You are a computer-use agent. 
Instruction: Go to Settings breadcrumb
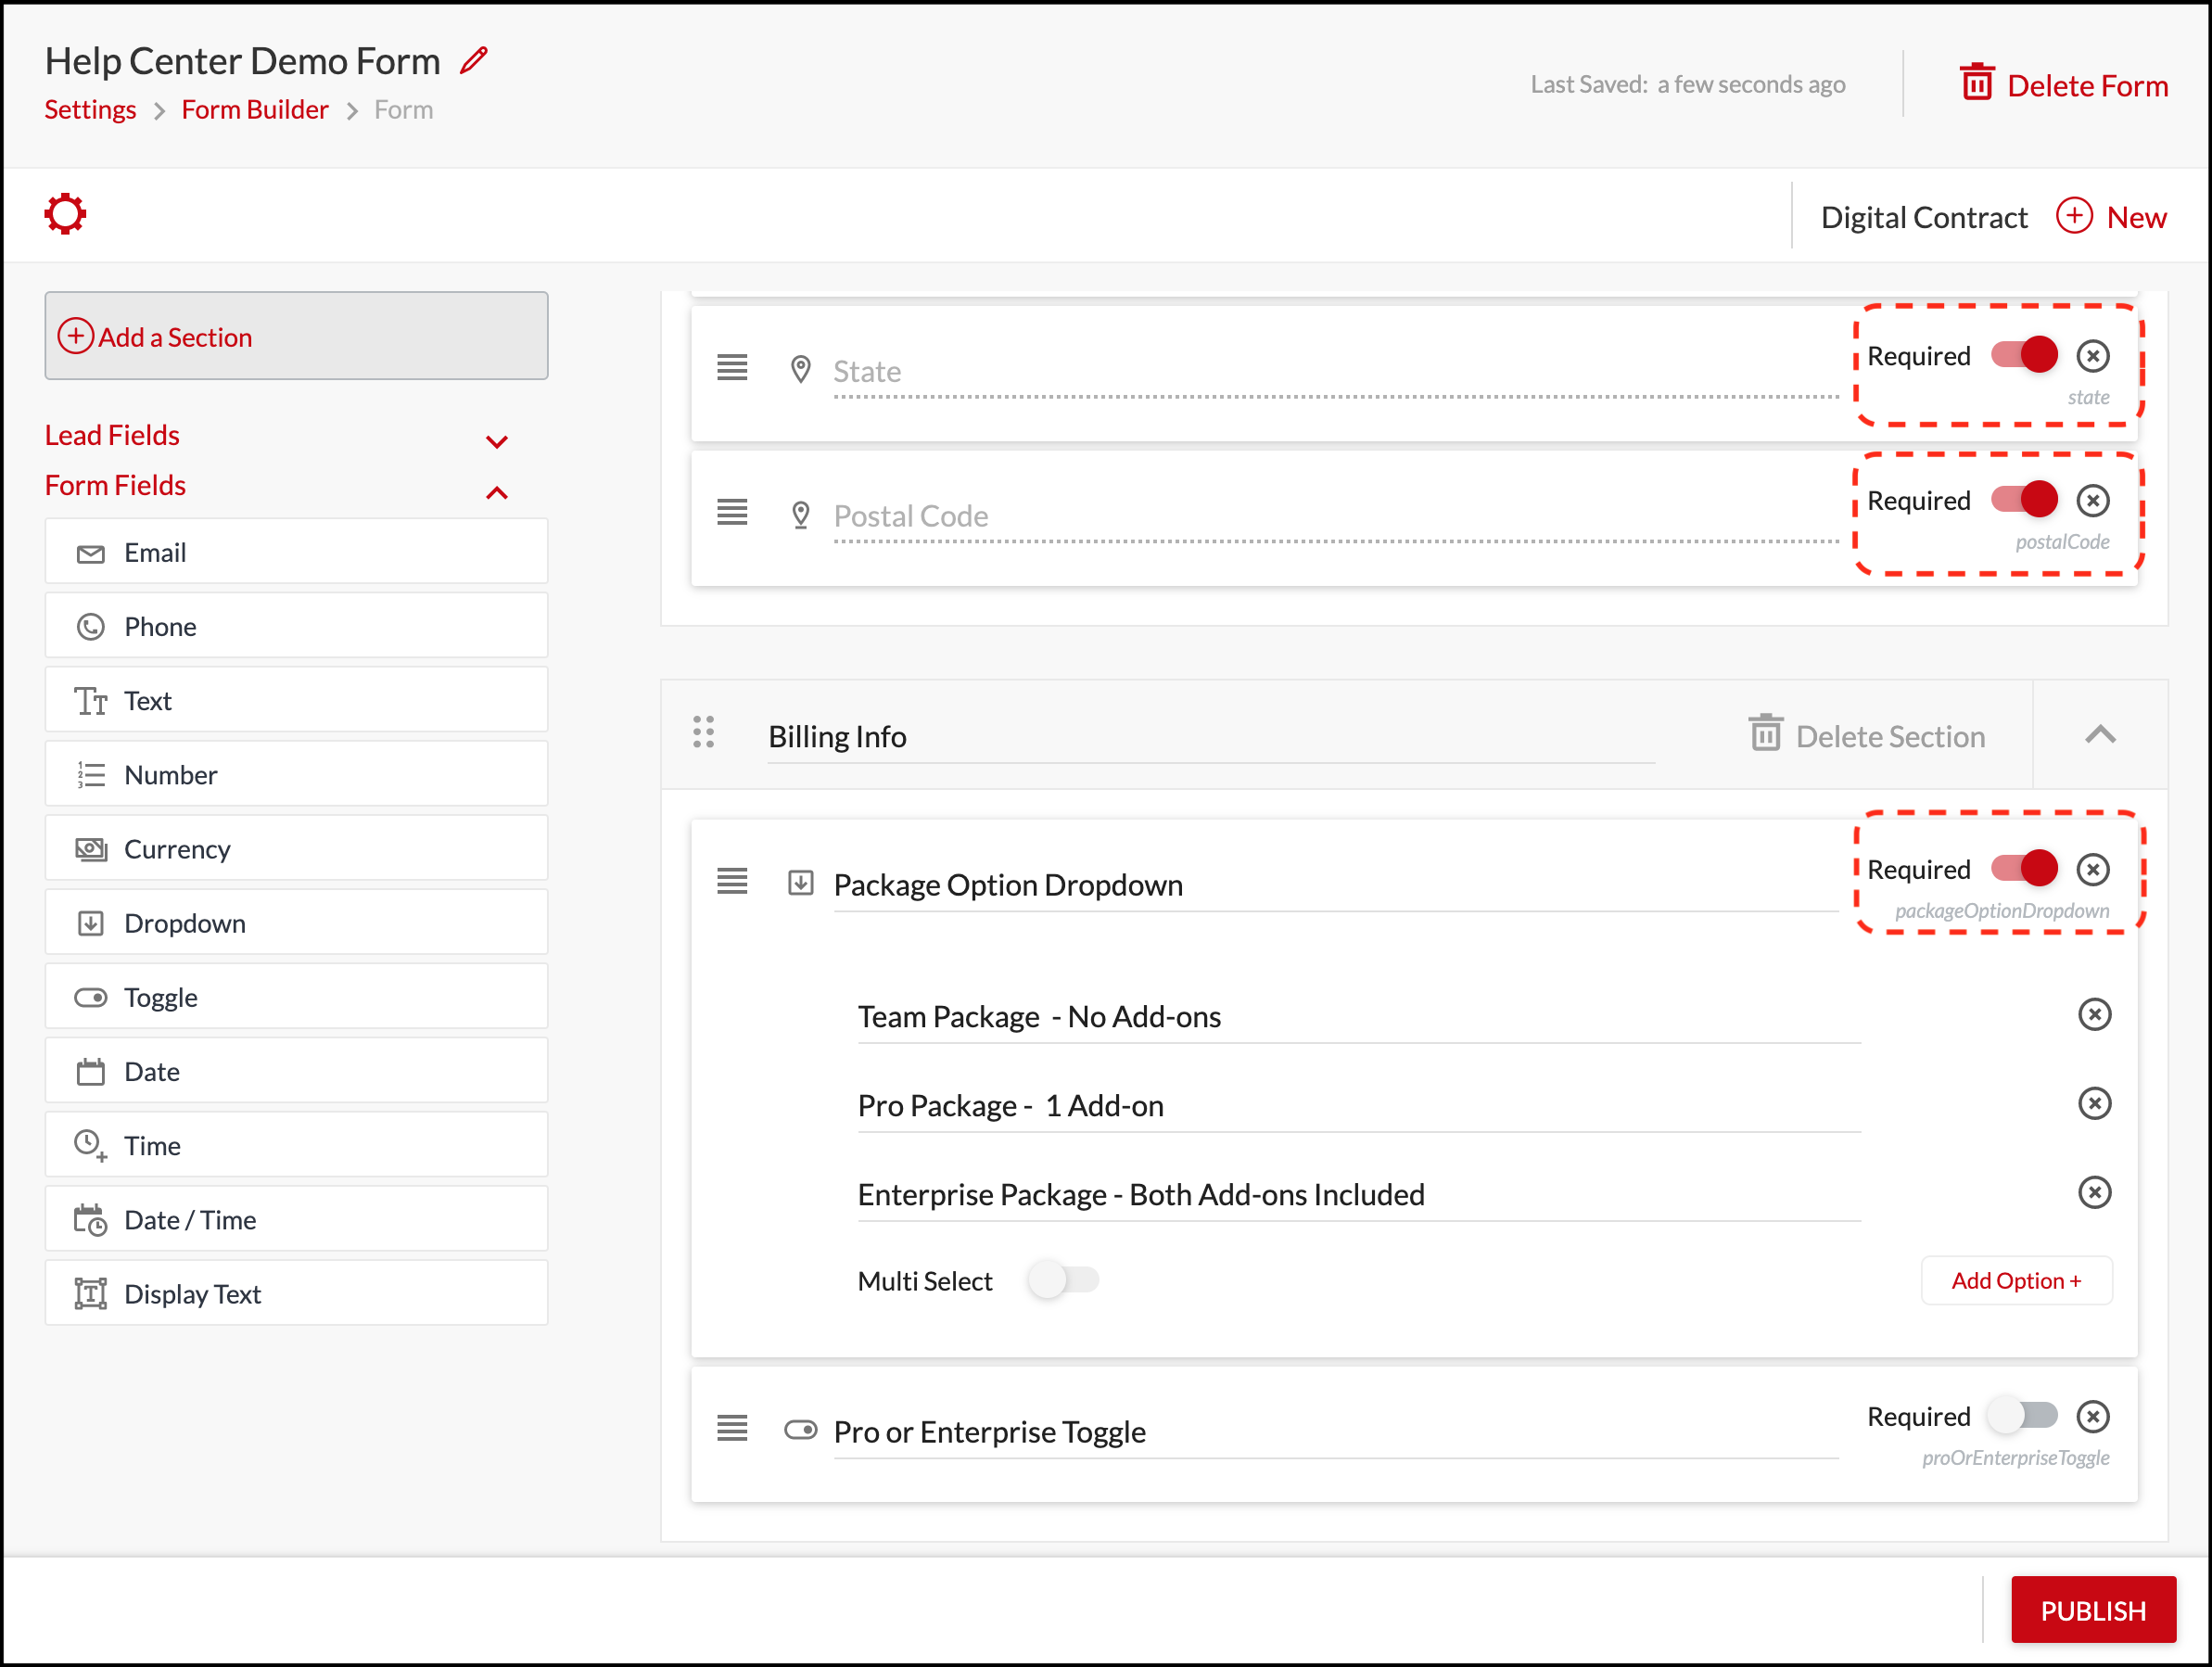click(90, 110)
